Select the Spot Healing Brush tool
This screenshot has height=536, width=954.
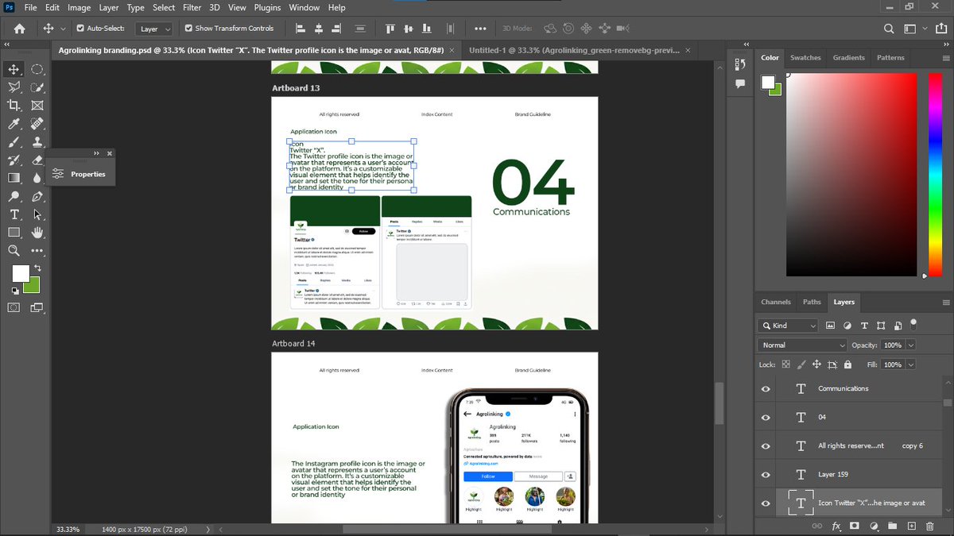(37, 124)
